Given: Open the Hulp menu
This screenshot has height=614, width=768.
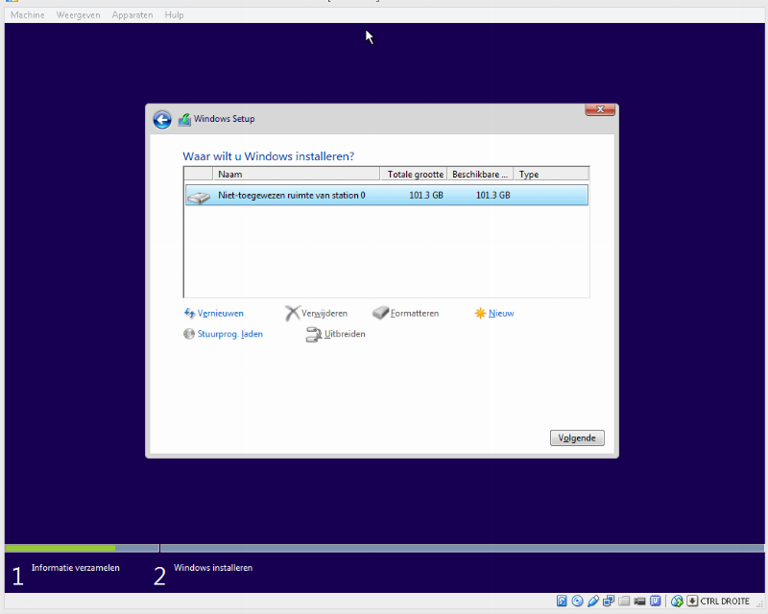Looking at the screenshot, I should [174, 15].
